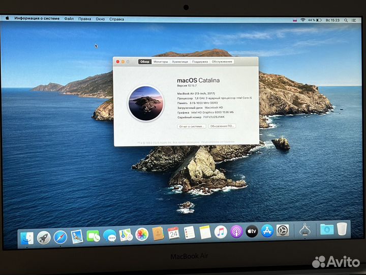Click the Лицензионное соглашение link
This screenshot has width=366, height=275.
218,142
